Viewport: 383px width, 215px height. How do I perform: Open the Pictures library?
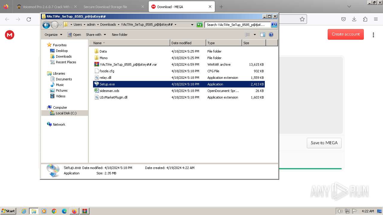click(62, 90)
